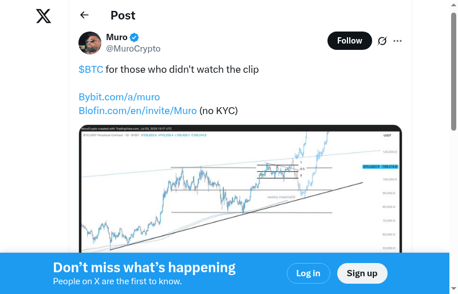The width and height of the screenshot is (458, 294).
Task: Click the scrollbar down arrow
Action: 453,289
